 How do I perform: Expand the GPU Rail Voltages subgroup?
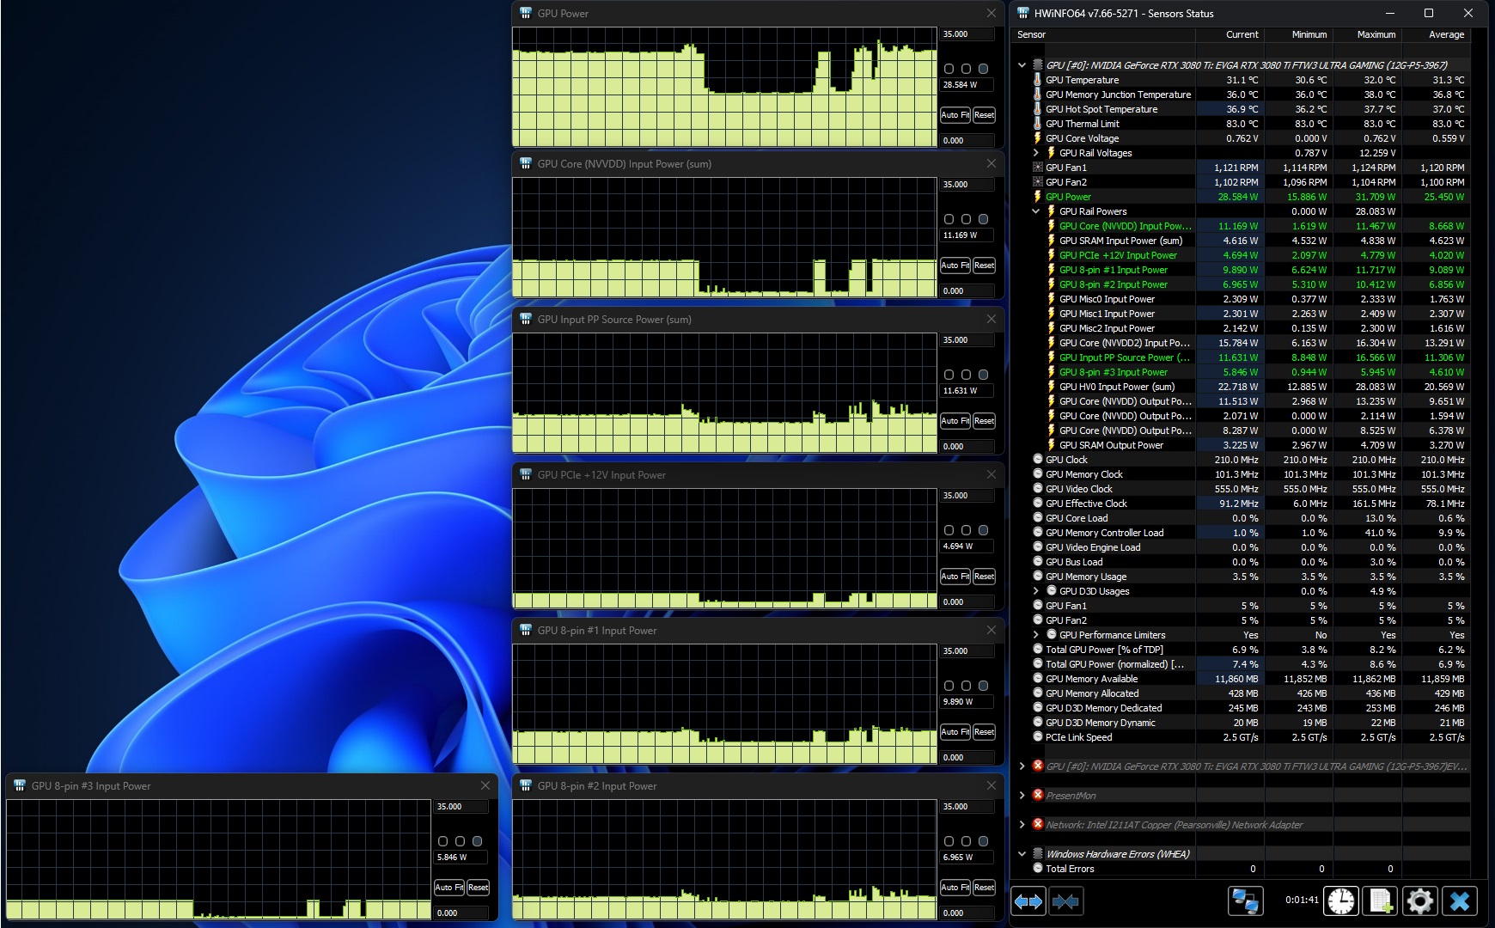point(1035,153)
